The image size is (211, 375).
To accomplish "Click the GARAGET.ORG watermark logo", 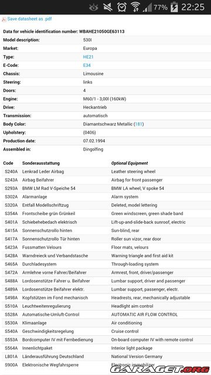I will [160, 369].
